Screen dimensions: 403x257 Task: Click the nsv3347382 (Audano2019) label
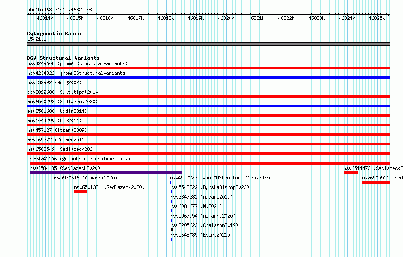click(x=201, y=197)
